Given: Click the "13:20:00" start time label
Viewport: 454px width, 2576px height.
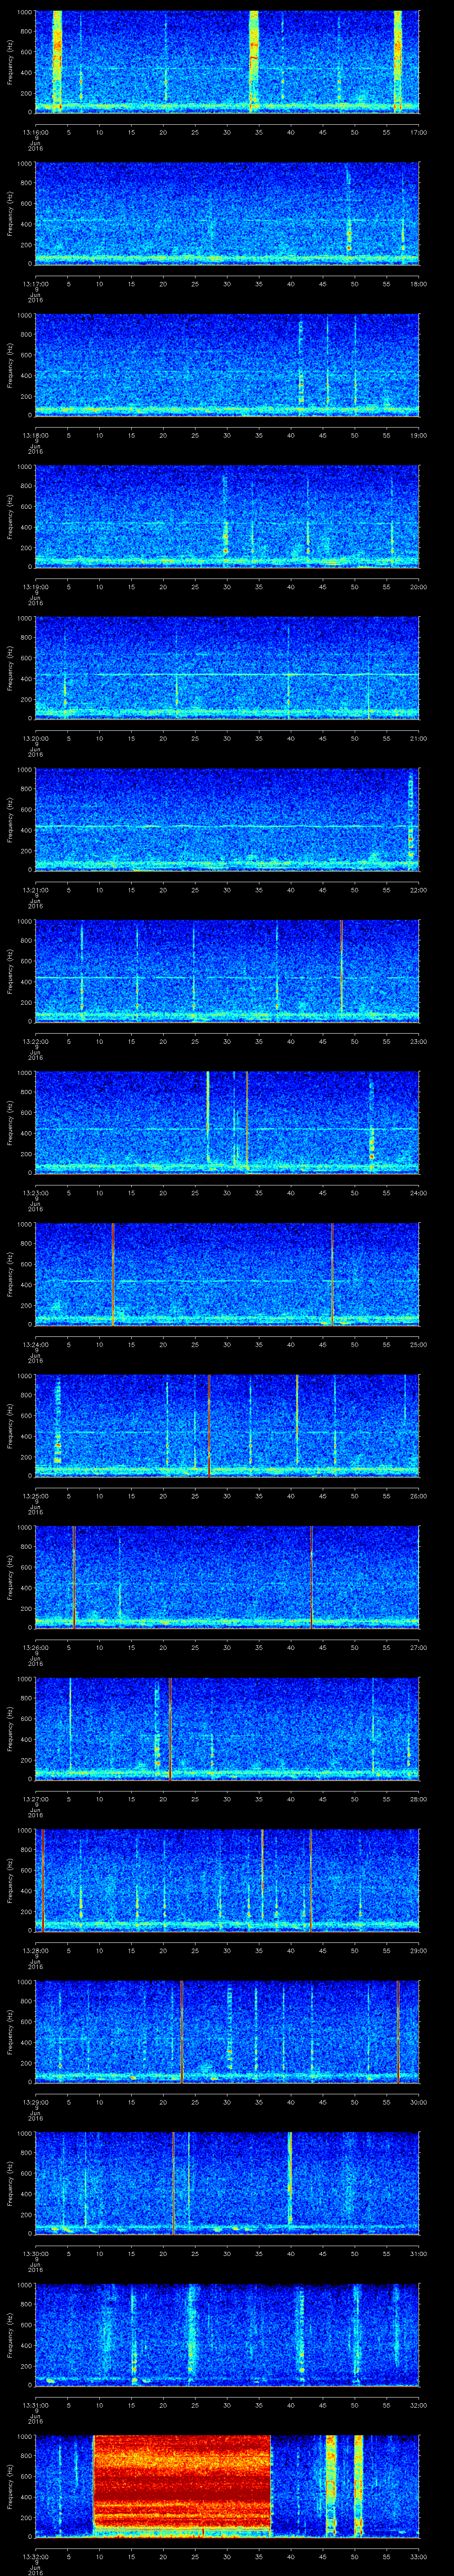Looking at the screenshot, I should [x=36, y=738].
